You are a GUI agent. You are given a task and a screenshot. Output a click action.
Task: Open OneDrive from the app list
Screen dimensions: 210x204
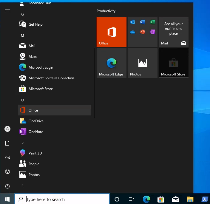55,121
